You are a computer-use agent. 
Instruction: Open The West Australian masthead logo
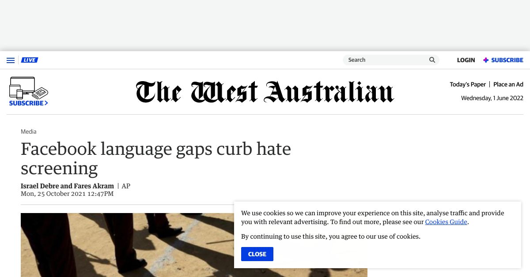[265, 92]
